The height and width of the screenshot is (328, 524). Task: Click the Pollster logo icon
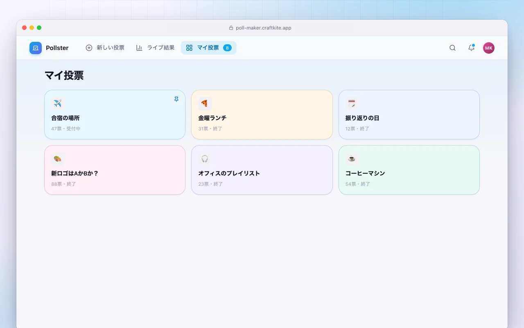point(36,48)
